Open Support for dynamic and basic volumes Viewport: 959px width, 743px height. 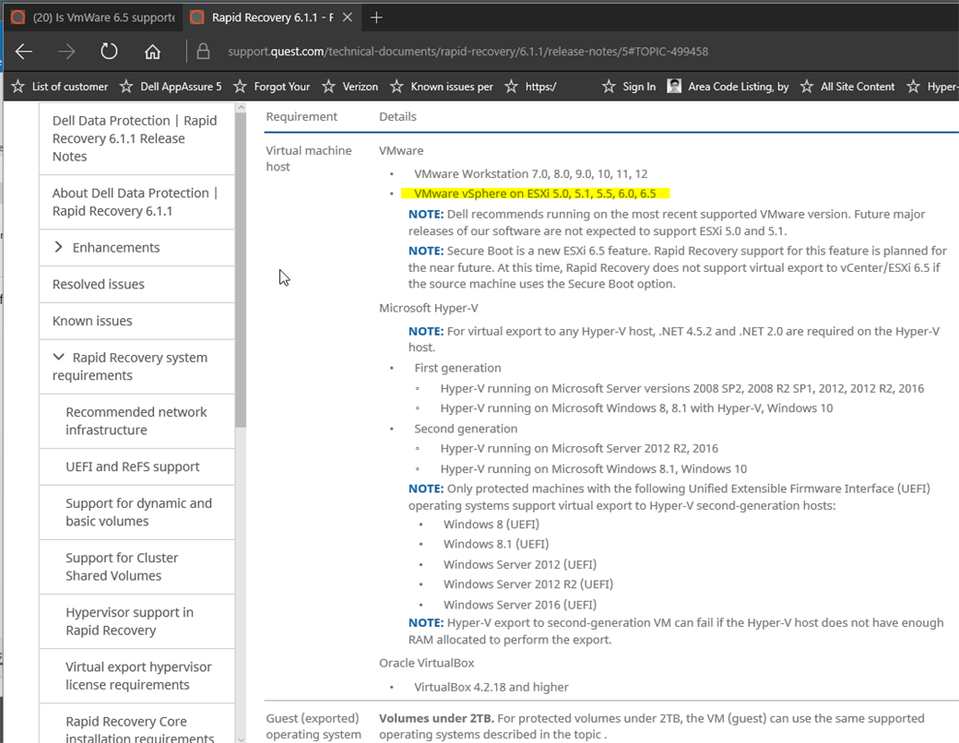click(x=139, y=512)
